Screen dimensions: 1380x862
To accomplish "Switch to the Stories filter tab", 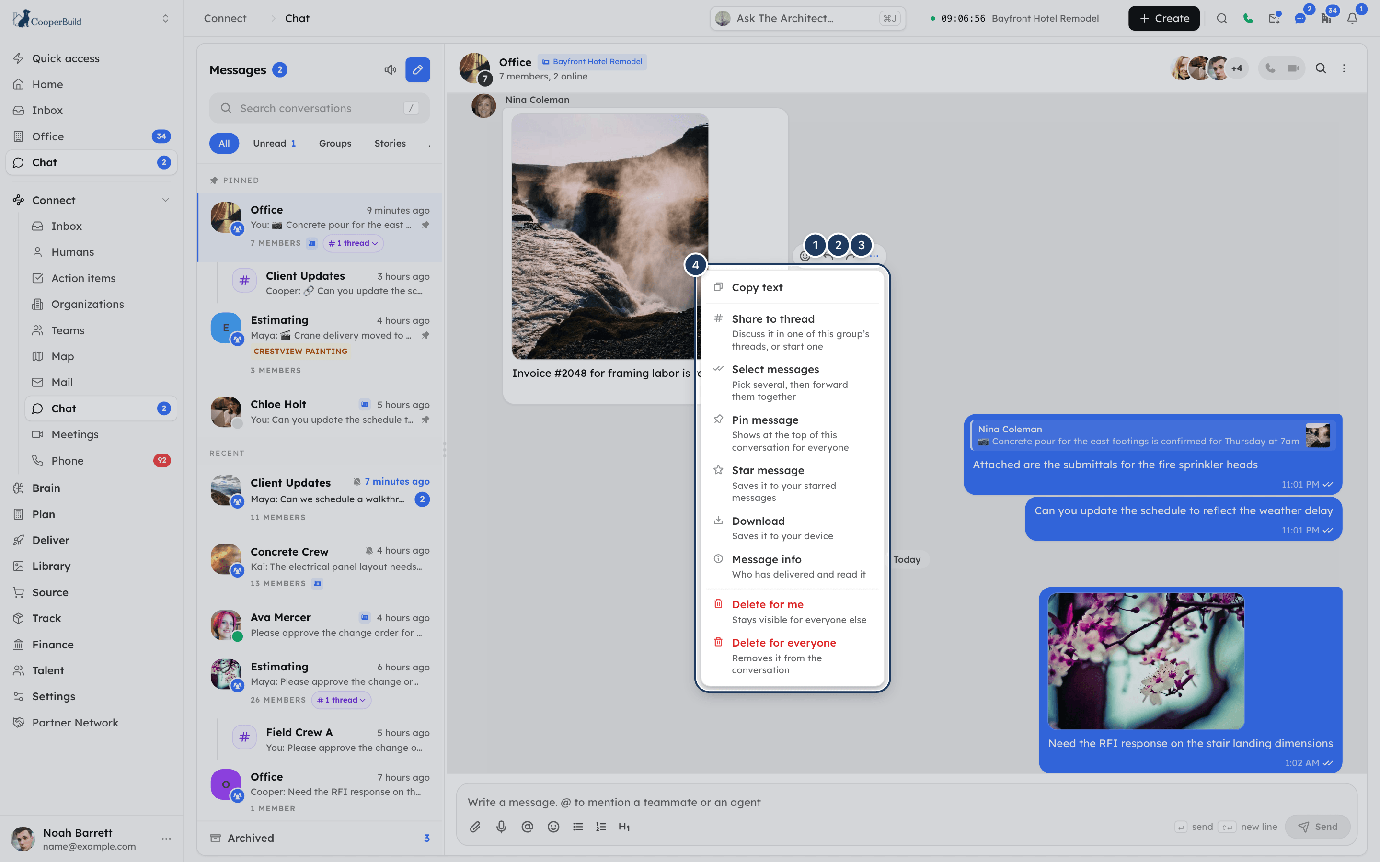I will click(x=390, y=143).
